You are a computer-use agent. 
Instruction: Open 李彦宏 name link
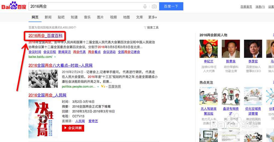(x=253, y=62)
